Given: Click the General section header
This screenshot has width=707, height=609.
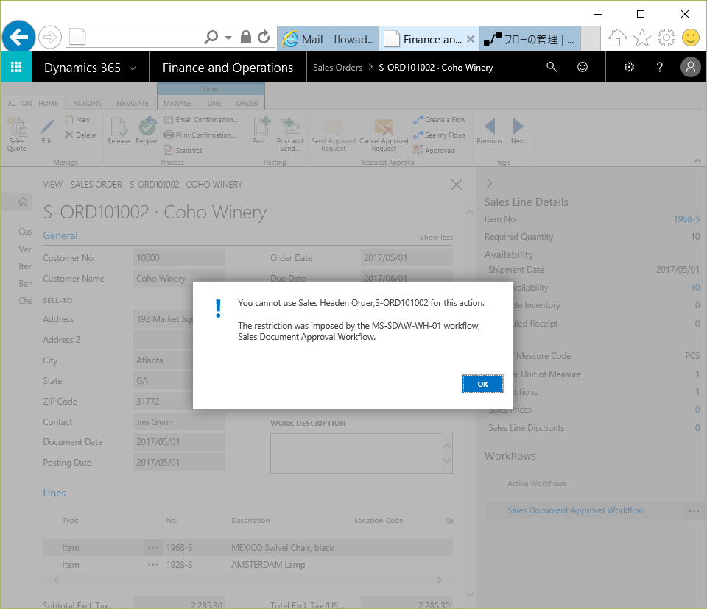Looking at the screenshot, I should click(60, 235).
